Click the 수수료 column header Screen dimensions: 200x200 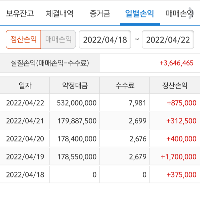pos(125,86)
